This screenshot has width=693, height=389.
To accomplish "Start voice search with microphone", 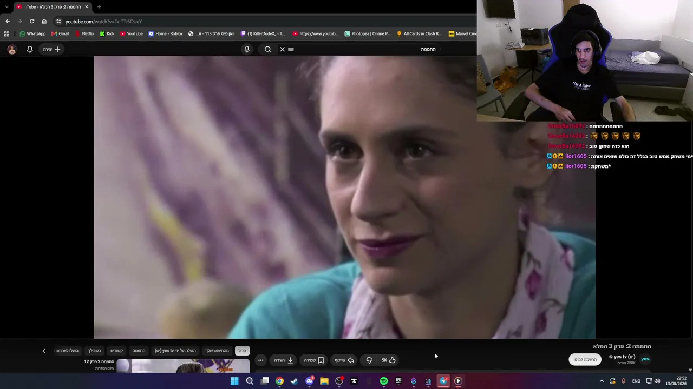I will tap(247, 49).
